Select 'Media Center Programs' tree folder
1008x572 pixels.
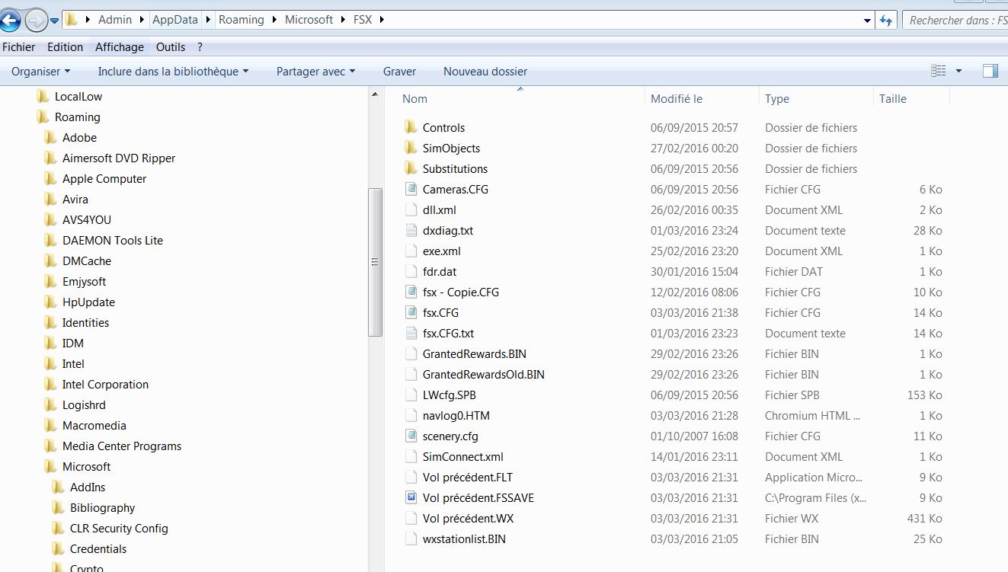pos(122,446)
